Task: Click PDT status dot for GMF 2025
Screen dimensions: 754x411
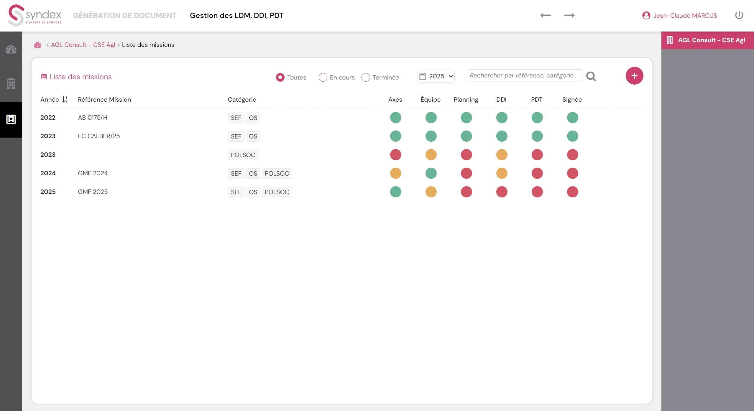Action: click(x=537, y=192)
